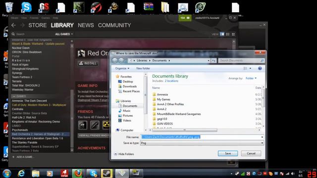Open the STORE tab in Steam

(x=38, y=25)
